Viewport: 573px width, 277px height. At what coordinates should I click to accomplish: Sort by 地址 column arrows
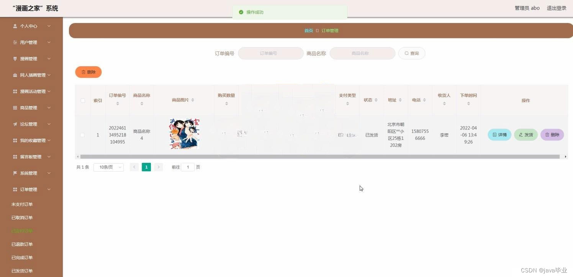[x=400, y=100]
